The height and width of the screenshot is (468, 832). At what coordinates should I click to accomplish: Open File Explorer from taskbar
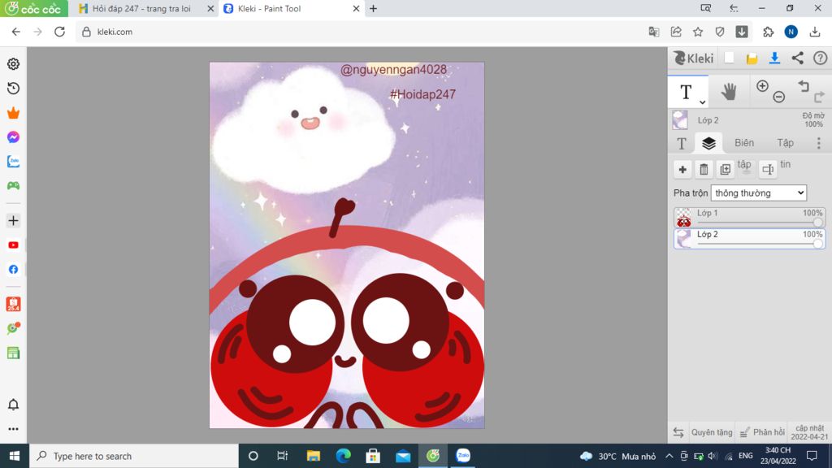click(x=313, y=456)
